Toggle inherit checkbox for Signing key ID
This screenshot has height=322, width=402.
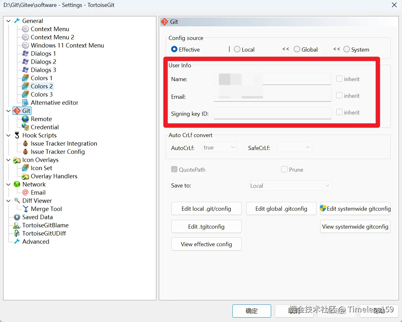(339, 112)
